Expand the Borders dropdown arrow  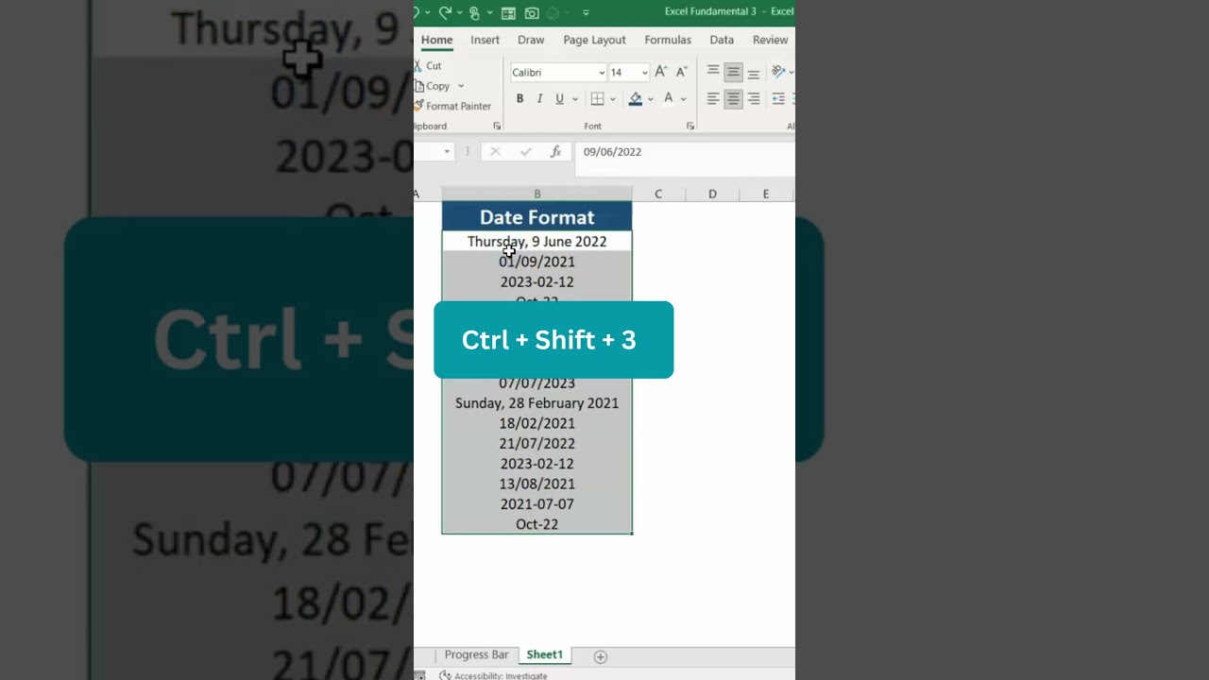click(x=612, y=98)
